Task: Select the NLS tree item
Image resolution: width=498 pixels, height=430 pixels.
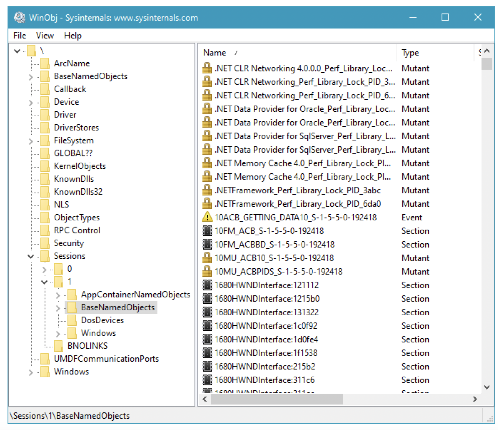Action: pyautogui.click(x=61, y=205)
